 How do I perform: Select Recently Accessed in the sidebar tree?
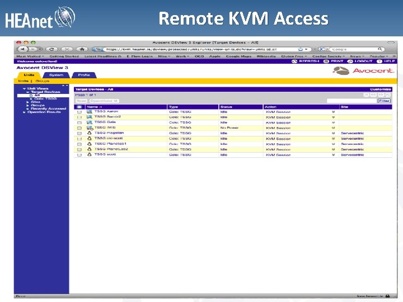[48, 108]
